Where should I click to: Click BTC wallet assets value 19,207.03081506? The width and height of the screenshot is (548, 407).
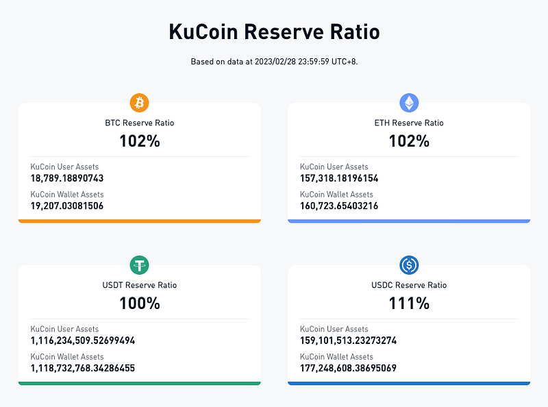(x=67, y=206)
